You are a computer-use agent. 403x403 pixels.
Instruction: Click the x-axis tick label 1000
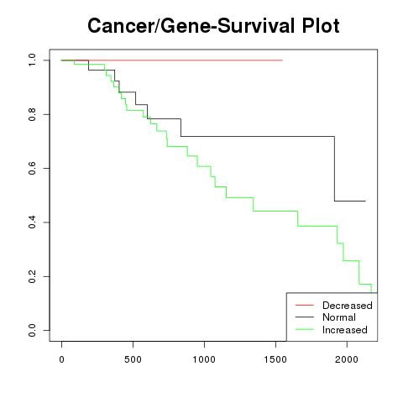[x=204, y=359]
